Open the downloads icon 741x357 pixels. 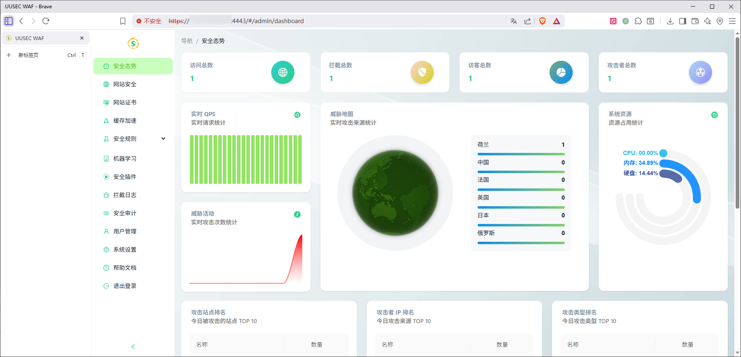tap(670, 21)
